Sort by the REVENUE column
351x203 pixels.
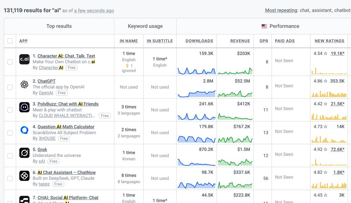[240, 41]
